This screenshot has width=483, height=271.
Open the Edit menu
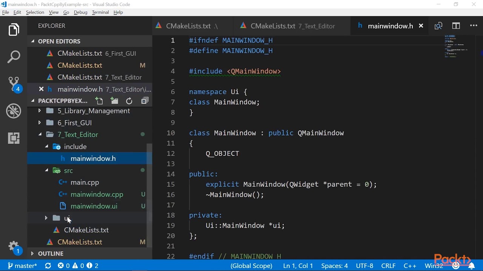(17, 12)
